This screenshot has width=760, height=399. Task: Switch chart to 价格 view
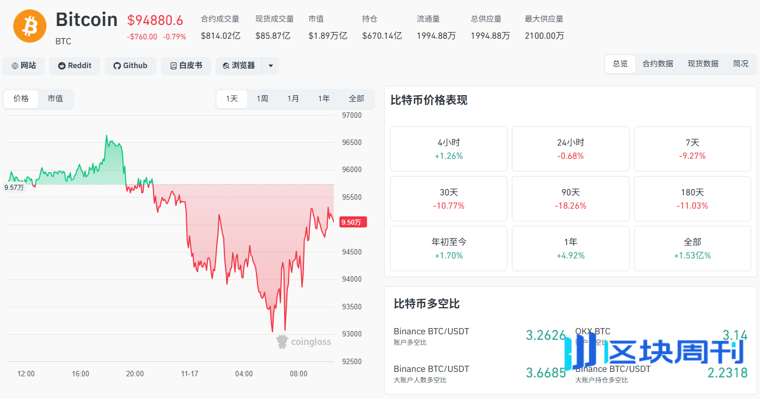(x=21, y=99)
